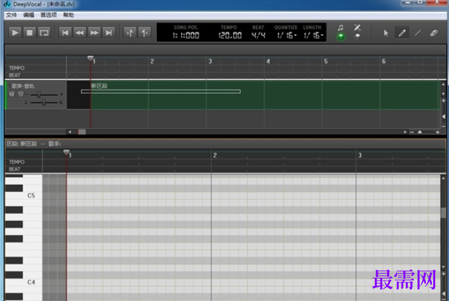Open the 编辑 menu
This screenshot has height=301, width=449.
pos(28,15)
